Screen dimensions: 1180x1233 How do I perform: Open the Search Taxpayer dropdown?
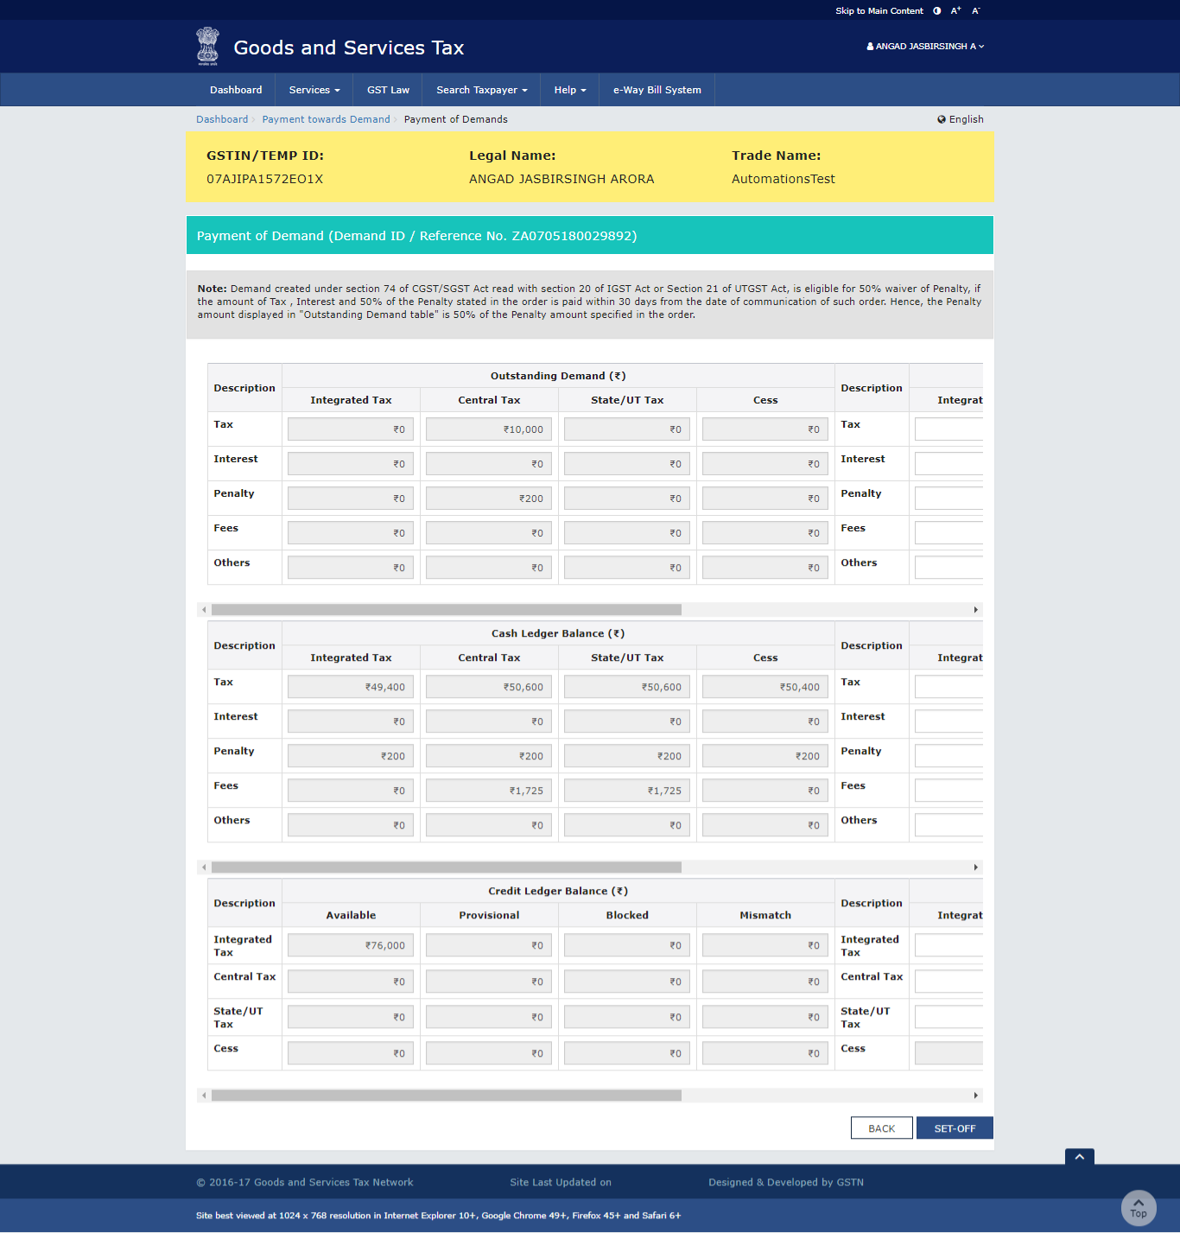point(480,89)
